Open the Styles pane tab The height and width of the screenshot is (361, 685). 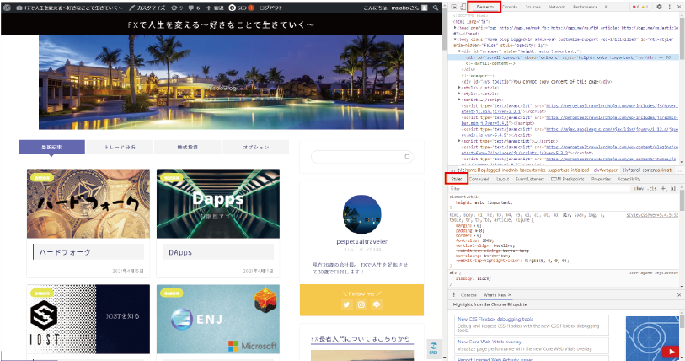click(457, 179)
